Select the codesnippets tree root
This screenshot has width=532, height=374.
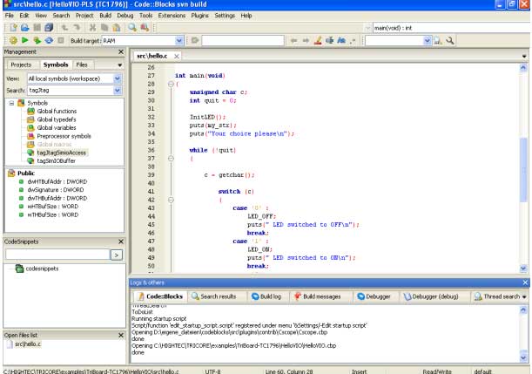tap(42, 269)
